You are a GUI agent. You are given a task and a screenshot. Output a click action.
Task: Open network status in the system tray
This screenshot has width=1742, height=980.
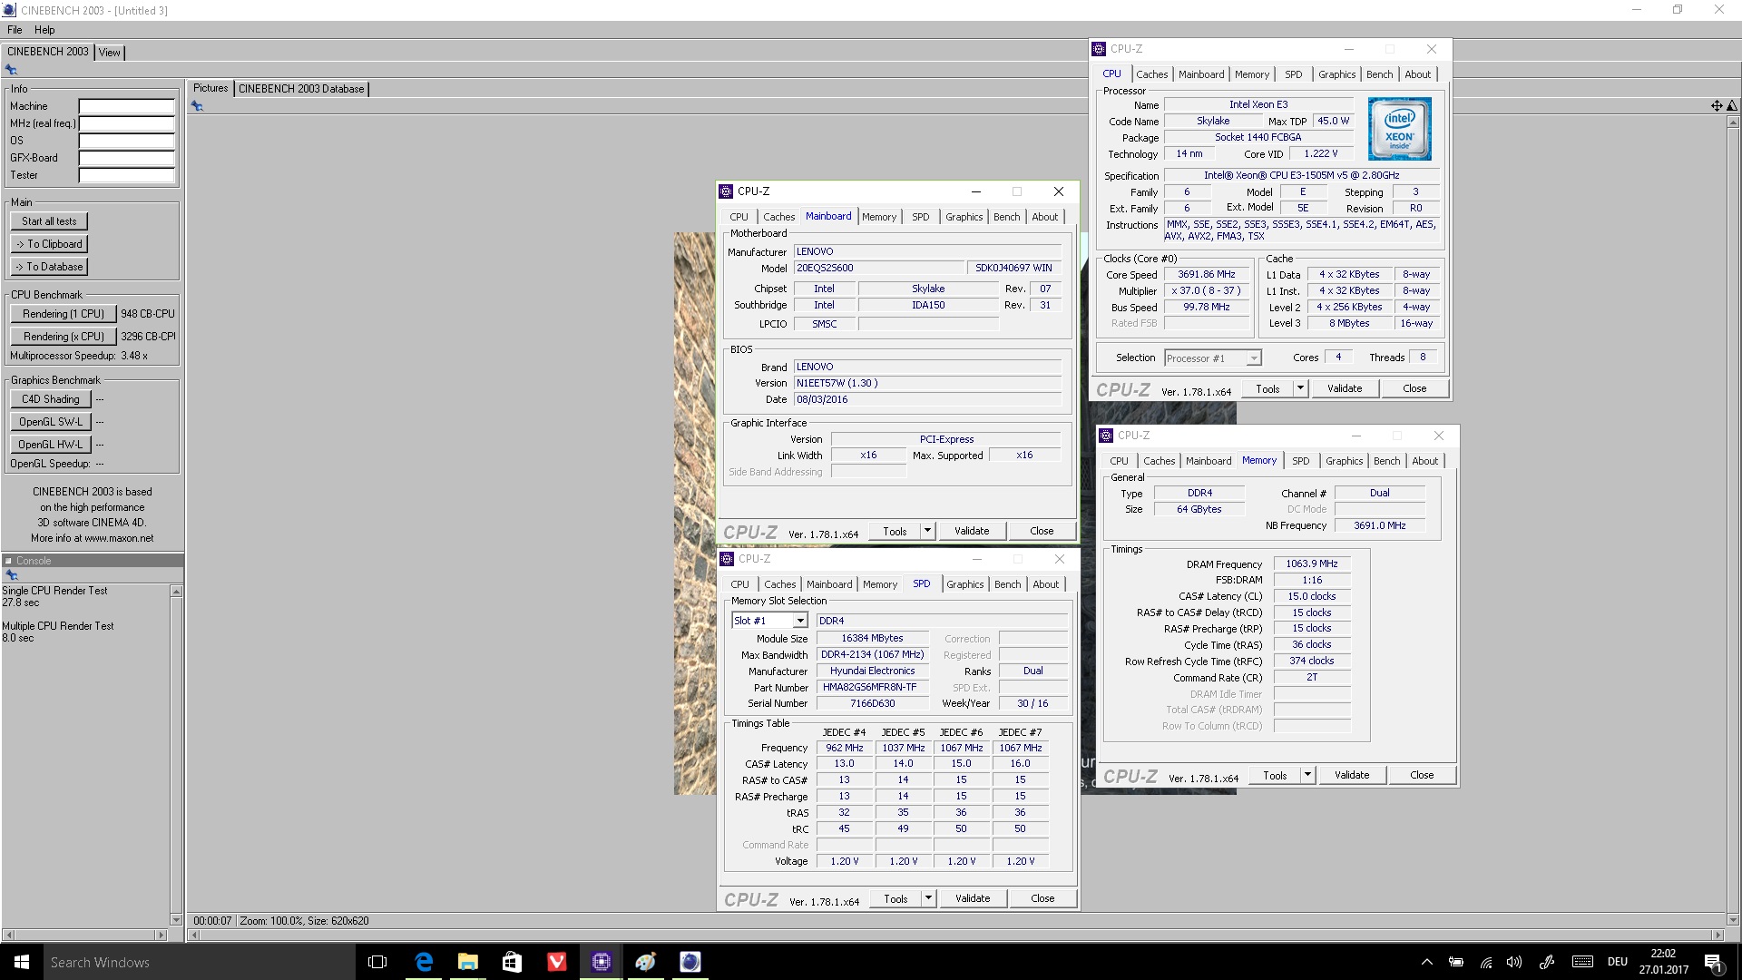1486,962
